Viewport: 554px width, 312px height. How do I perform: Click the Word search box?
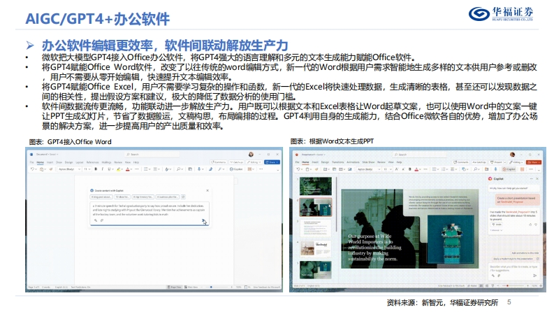[152, 155]
